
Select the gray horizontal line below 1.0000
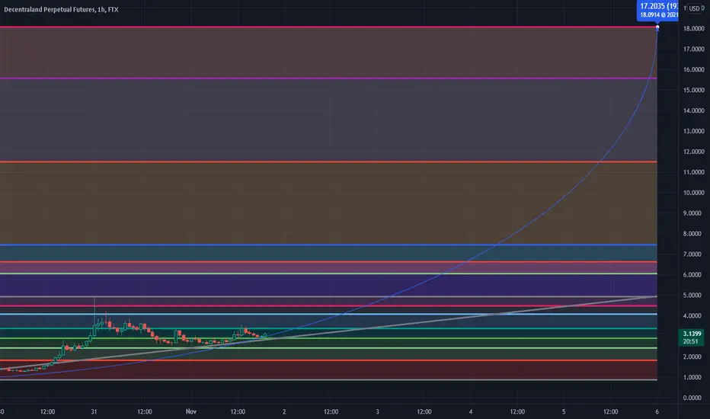[328, 379]
